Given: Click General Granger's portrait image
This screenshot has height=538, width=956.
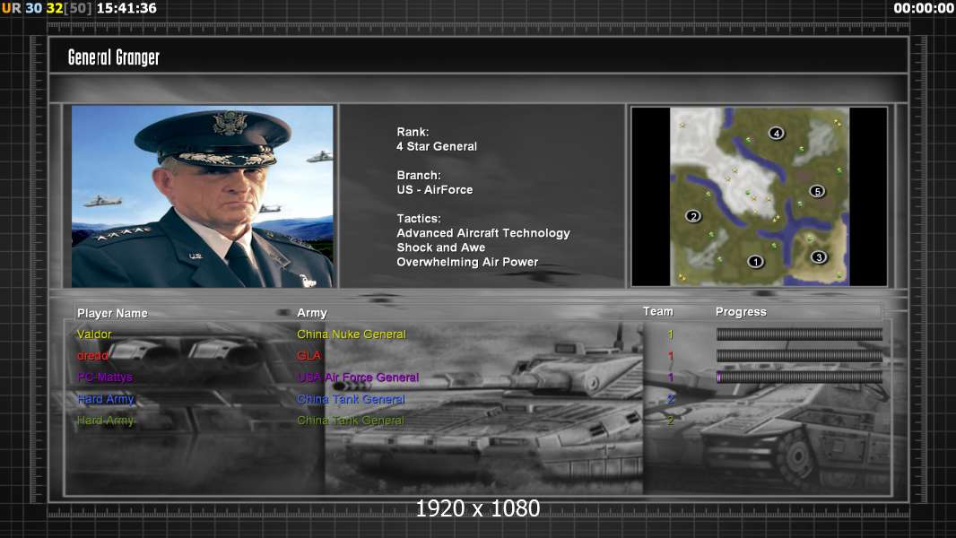Looking at the screenshot, I should tap(203, 196).
